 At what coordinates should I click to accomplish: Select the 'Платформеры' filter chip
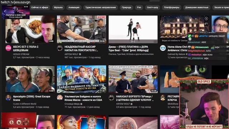[x=172, y=8]
